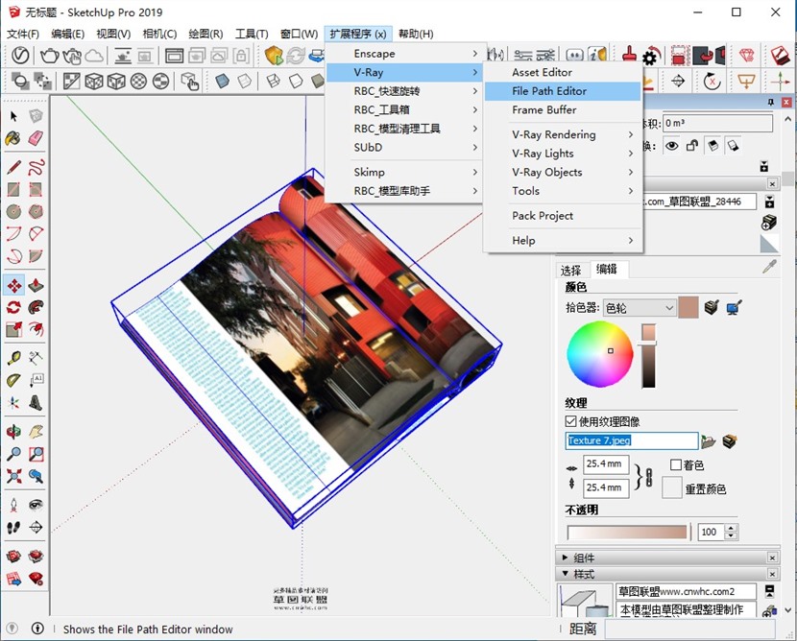
Task: Pick the Paint Bucket tool
Action: [x=13, y=139]
